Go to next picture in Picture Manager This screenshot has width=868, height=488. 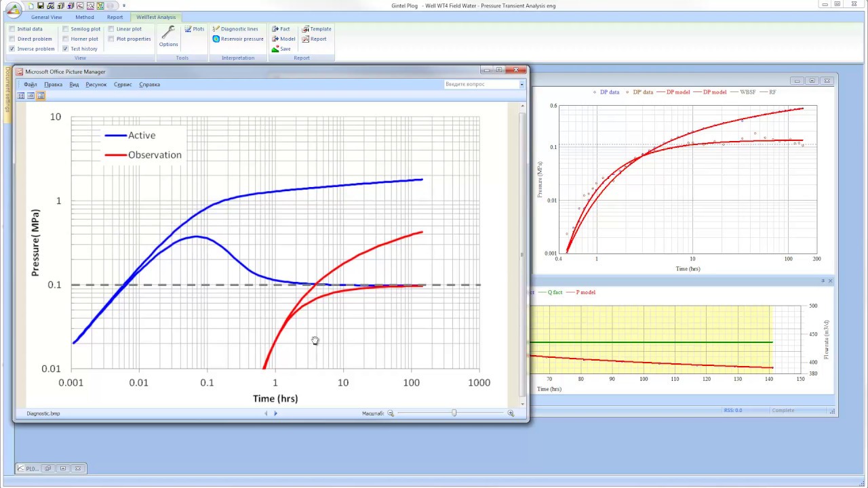[275, 413]
